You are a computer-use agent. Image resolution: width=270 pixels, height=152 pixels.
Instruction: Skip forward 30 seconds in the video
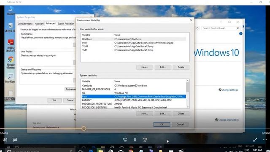click(x=145, y=140)
